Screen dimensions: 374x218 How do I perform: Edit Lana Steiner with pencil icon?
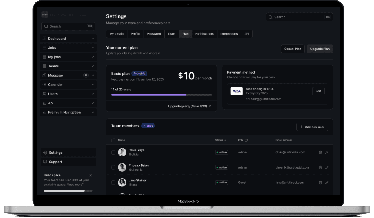(327, 183)
